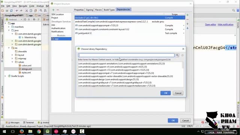Click the Replace toolbar icon

[x=45, y=10]
